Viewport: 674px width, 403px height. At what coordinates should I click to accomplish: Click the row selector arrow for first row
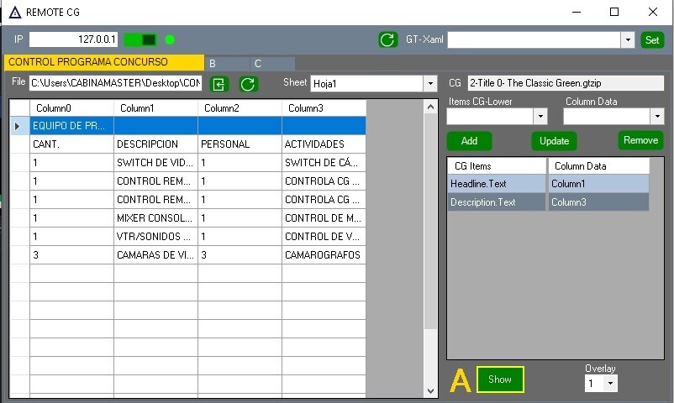pos(18,126)
